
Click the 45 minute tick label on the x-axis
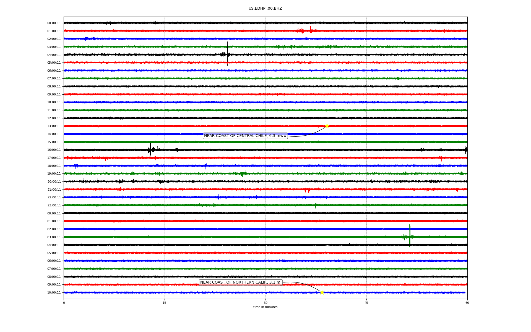click(x=366, y=303)
